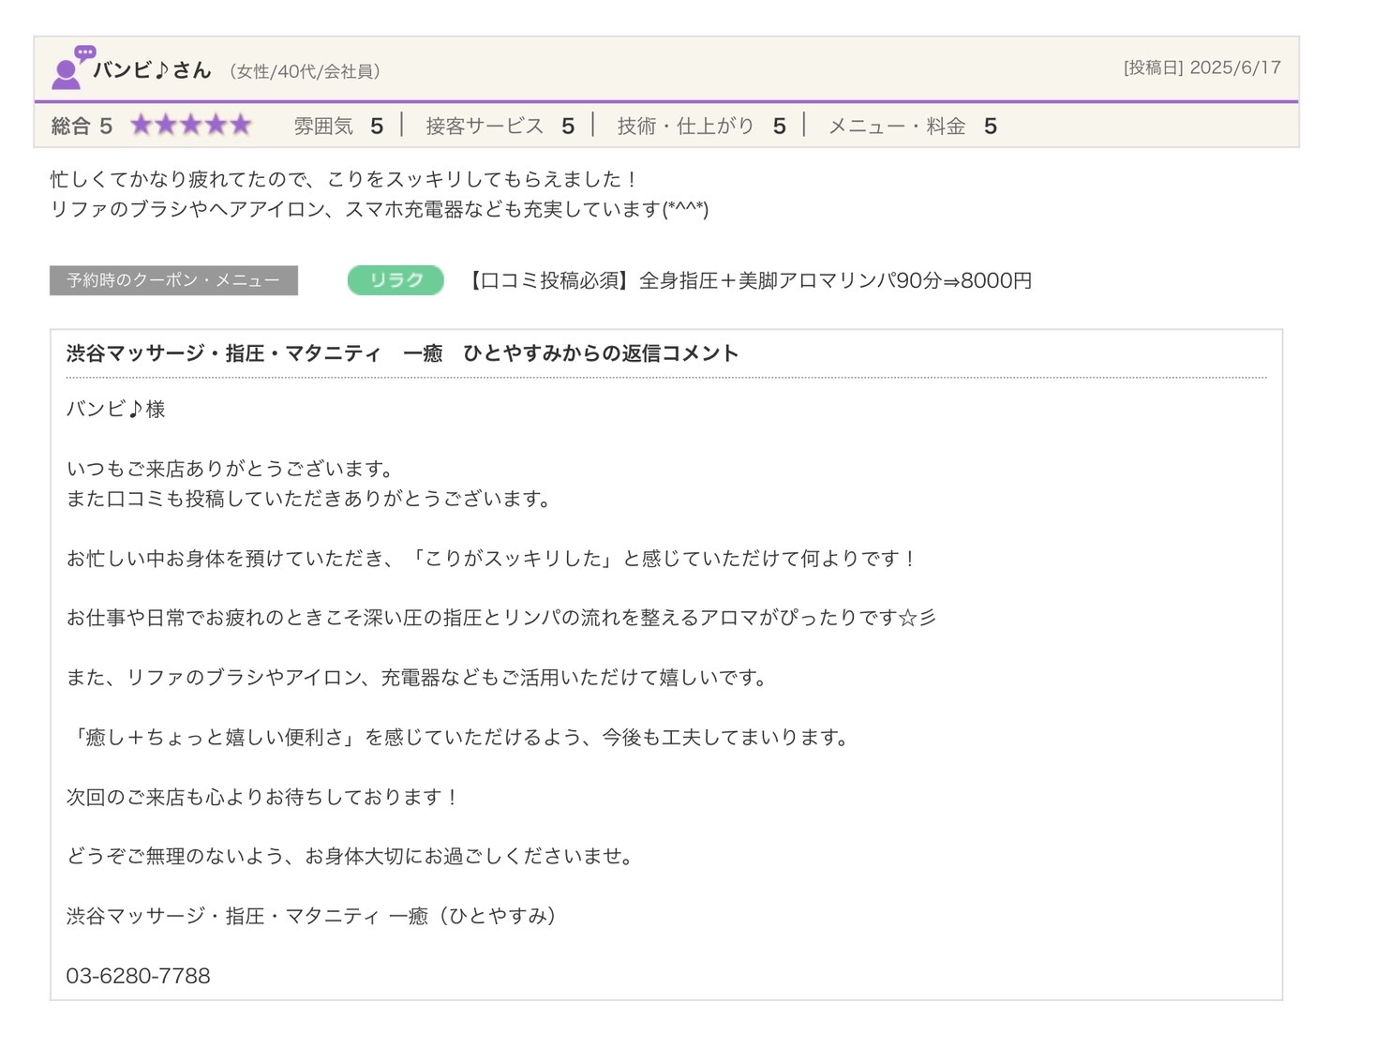Open reviewer name バンビ♪さん
1373x1048 pixels.
(x=152, y=70)
